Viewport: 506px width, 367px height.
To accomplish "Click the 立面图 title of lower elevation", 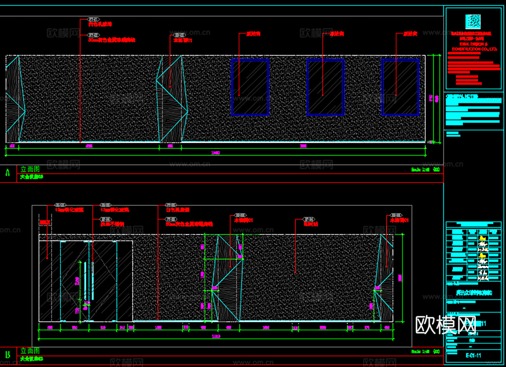I will (30, 351).
